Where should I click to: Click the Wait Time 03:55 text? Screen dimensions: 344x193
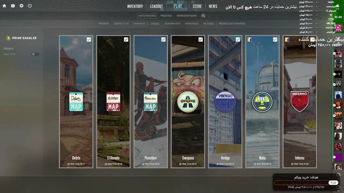(152, 164)
